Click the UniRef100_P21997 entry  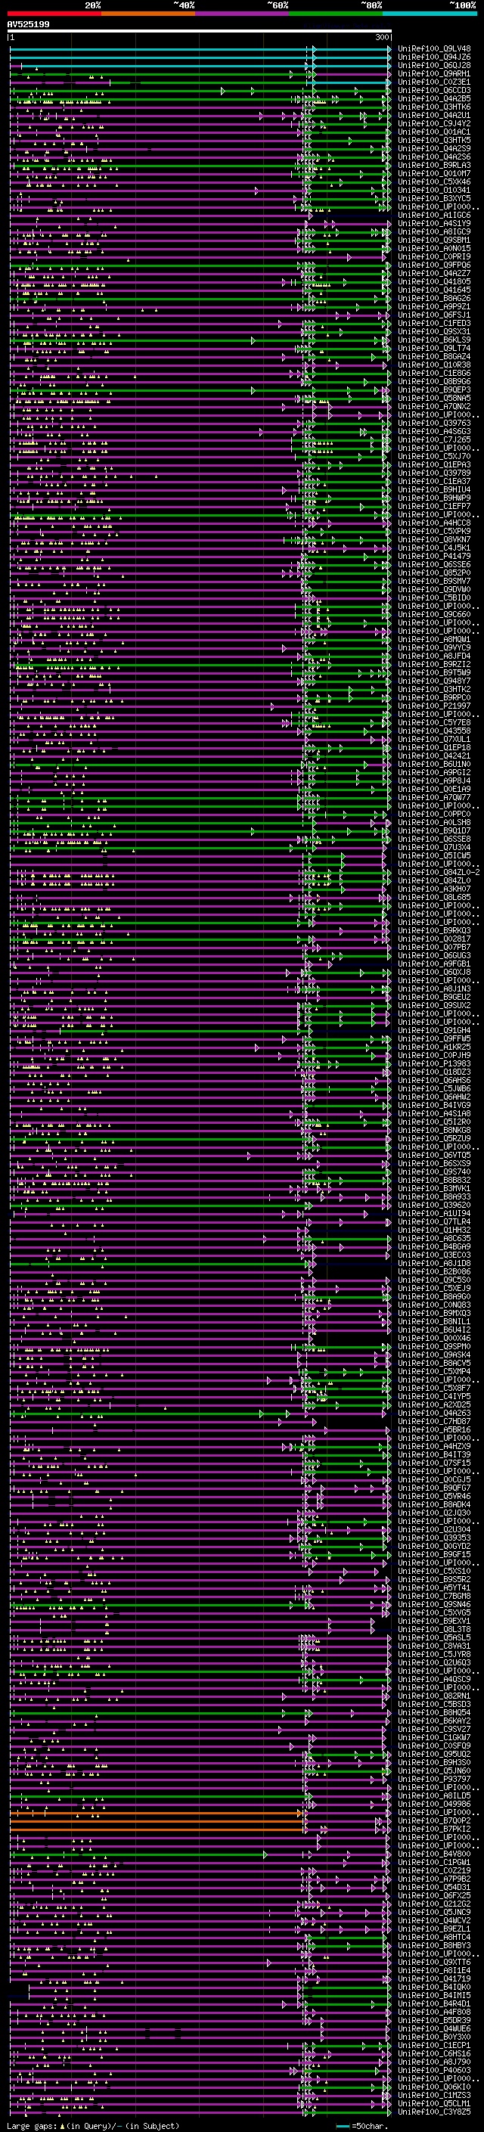click(x=434, y=706)
